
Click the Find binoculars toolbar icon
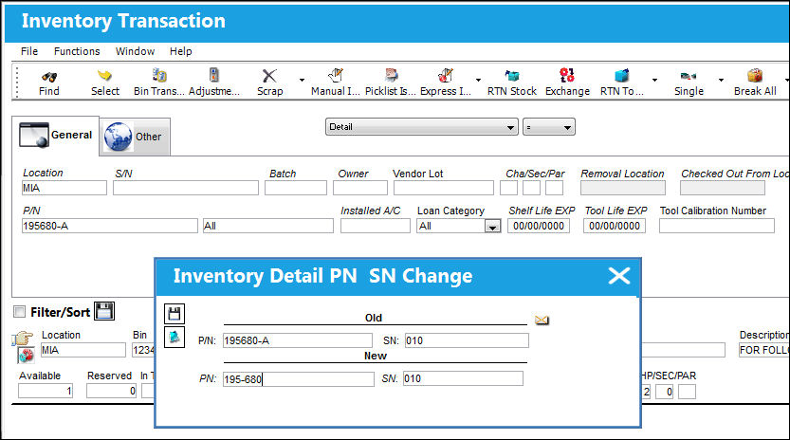tap(49, 77)
